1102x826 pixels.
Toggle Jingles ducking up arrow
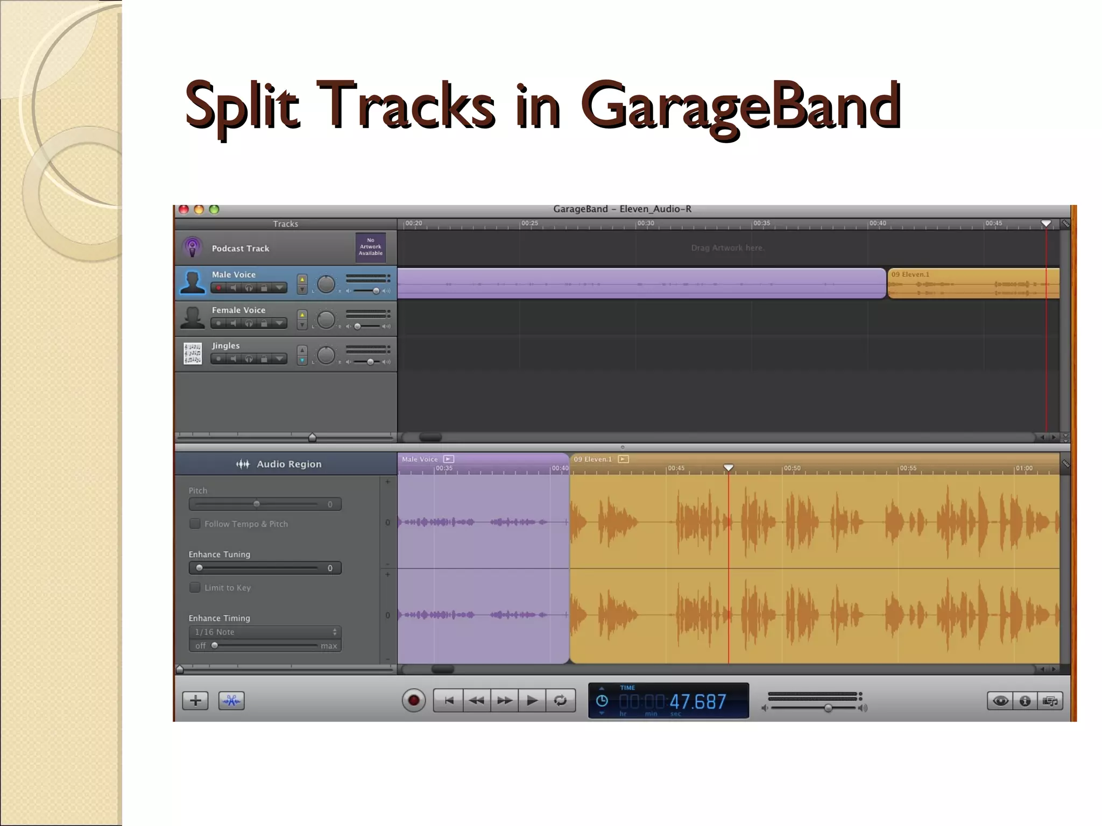pyautogui.click(x=302, y=350)
